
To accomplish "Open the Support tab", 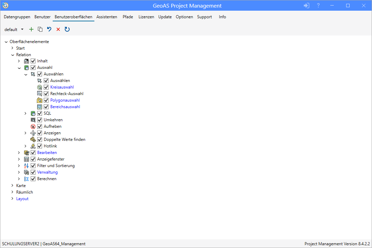I will pos(205,17).
